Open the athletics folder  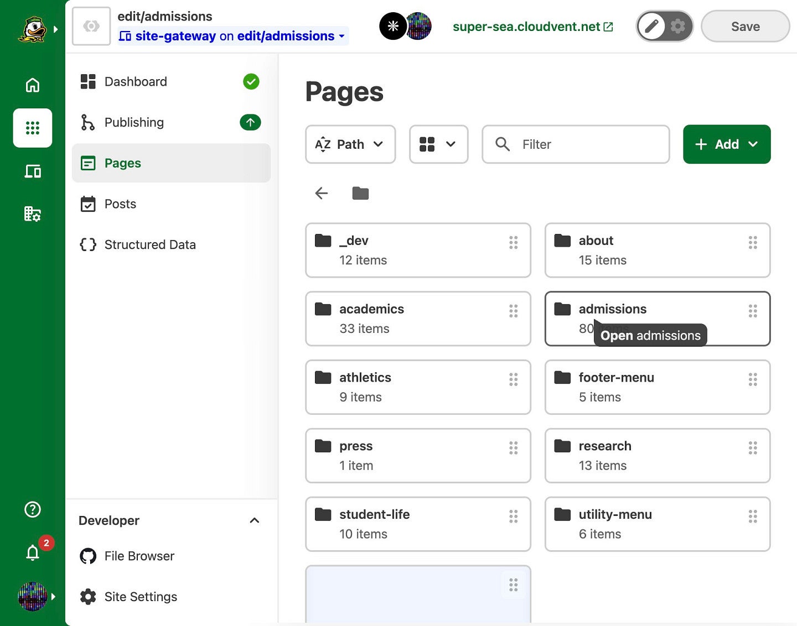coord(418,387)
